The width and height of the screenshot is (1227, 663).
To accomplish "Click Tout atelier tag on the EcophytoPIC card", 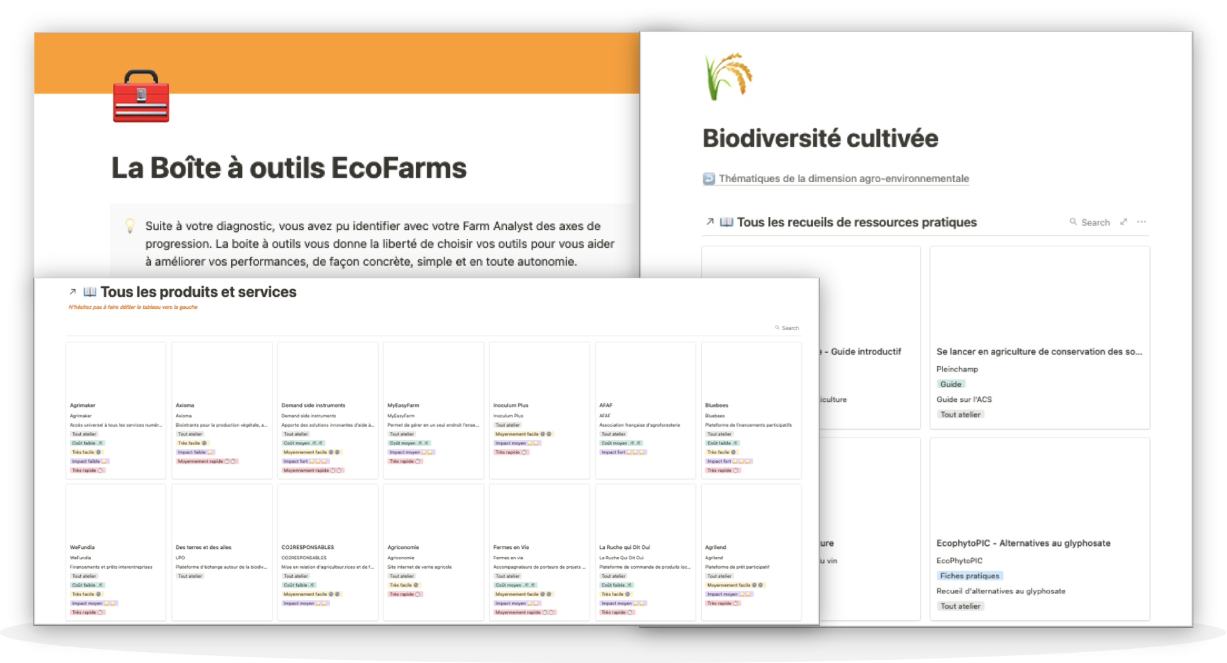I will click(x=960, y=606).
